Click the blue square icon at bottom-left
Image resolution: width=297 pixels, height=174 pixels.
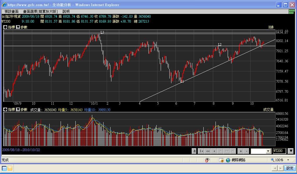click(x=4, y=168)
